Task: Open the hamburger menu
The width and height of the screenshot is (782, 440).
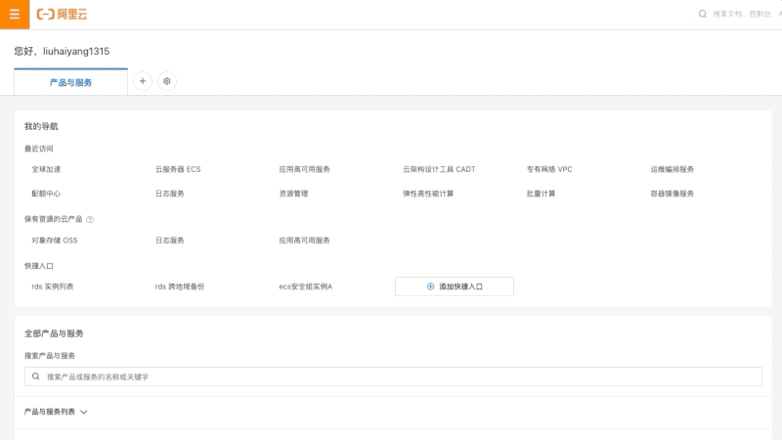Action: tap(15, 15)
